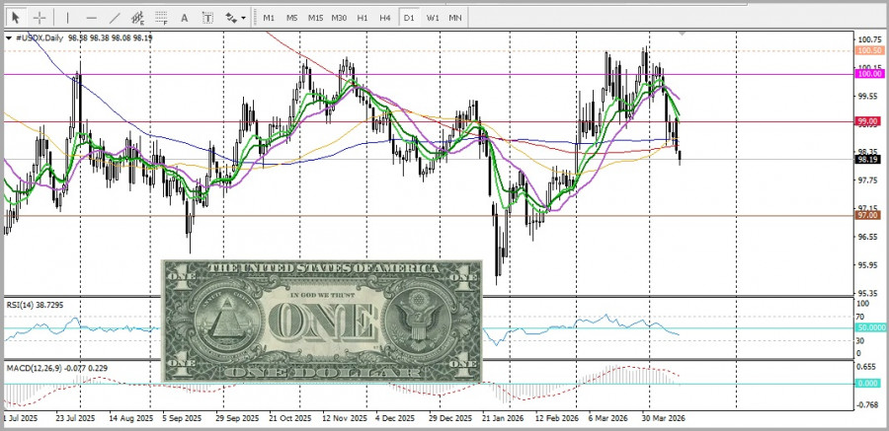This screenshot has height=431, width=889.
Task: Click the 100.00 magenta price level label
Action: coord(869,74)
